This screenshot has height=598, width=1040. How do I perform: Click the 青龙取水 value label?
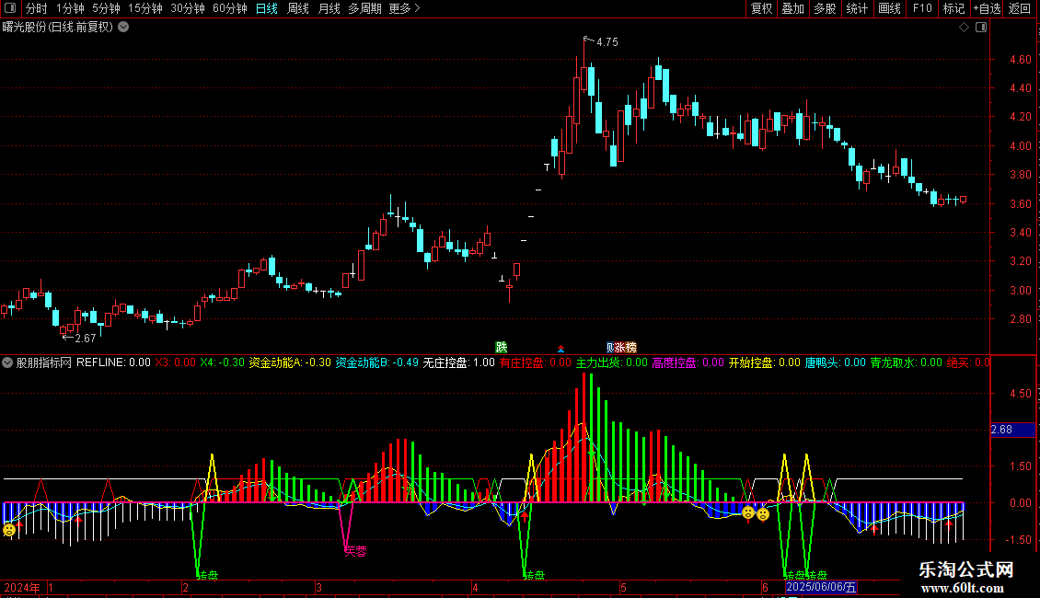coord(906,362)
